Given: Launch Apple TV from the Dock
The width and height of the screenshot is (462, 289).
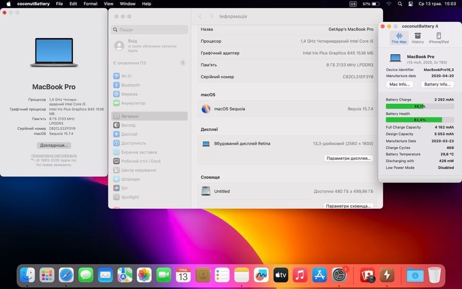Looking at the screenshot, I should pyautogui.click(x=280, y=275).
